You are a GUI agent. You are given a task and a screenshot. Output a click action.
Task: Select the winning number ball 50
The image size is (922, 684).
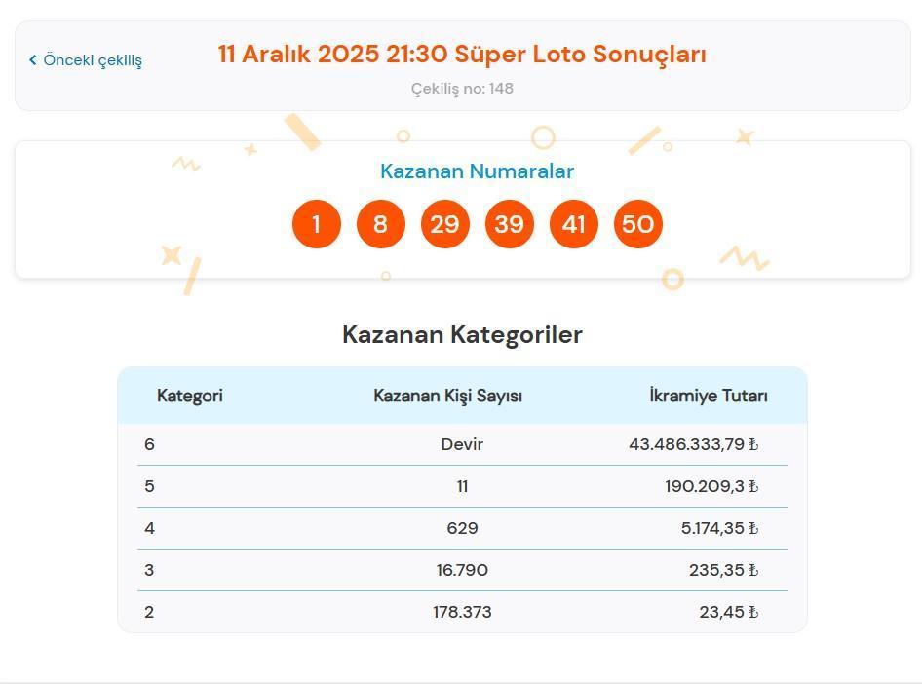point(638,223)
